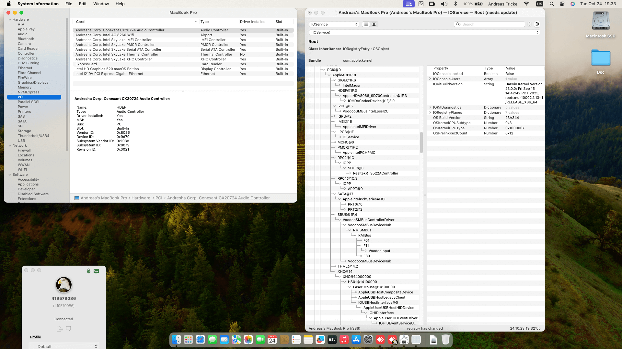622x349 pixels.
Task: Toggle the inspector panel icon beside search
Action: coord(537,24)
